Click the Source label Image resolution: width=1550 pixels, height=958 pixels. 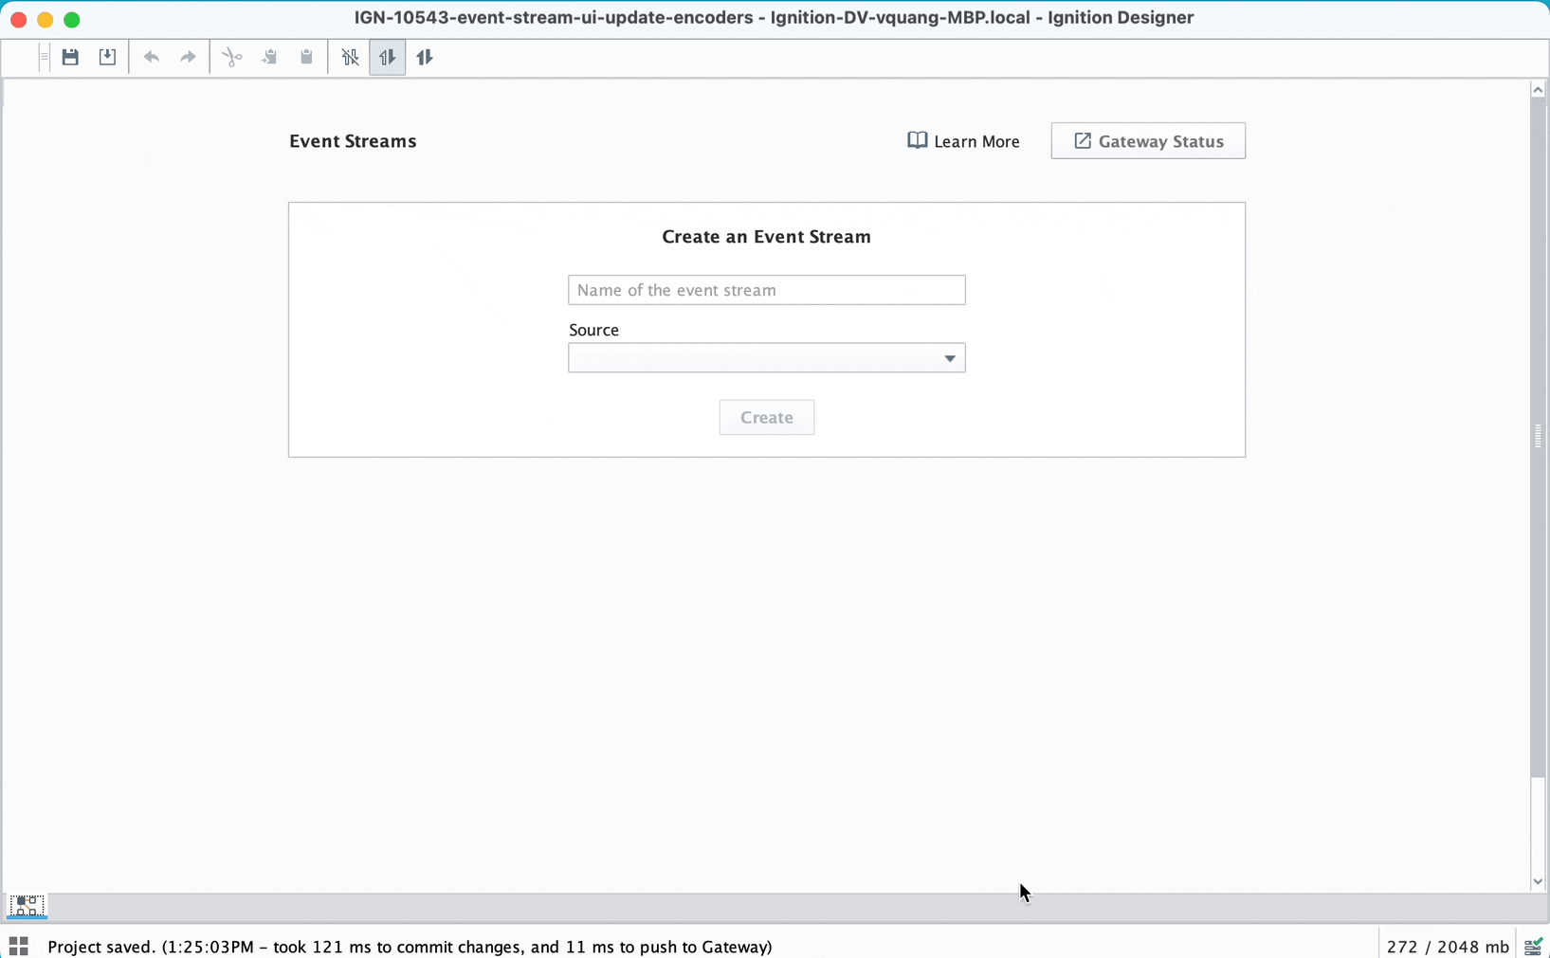tap(593, 330)
